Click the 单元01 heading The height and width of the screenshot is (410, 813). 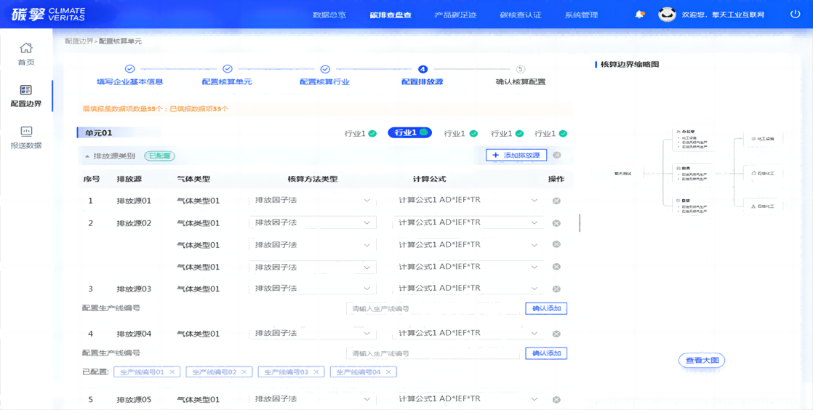(x=98, y=133)
